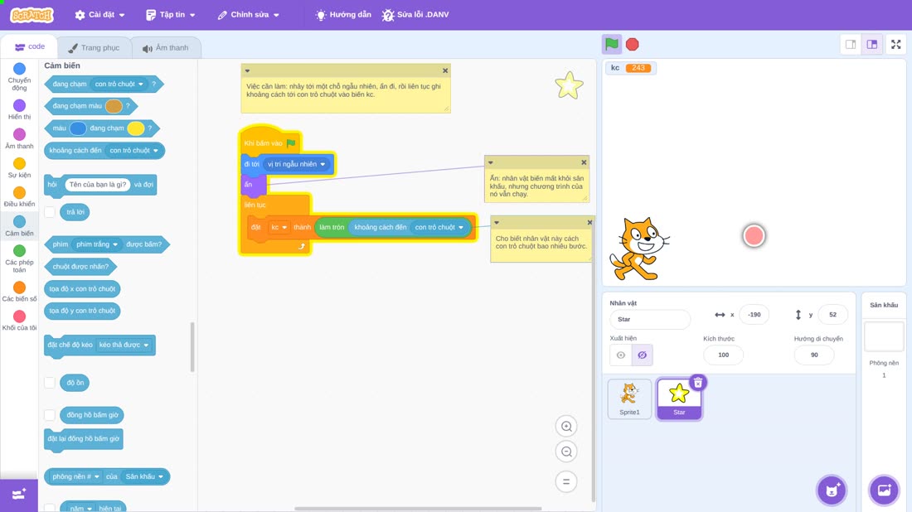912x512 pixels.
Task: Pick the touching color swatch in đang chạm màu
Action: pos(114,106)
